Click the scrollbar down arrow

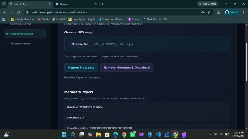246,129
